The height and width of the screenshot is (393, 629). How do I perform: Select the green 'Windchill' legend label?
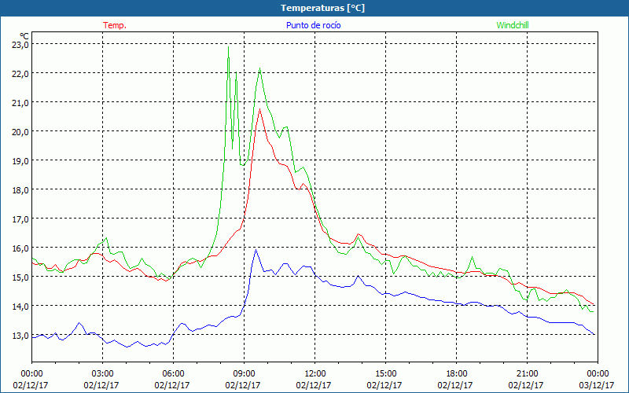point(513,25)
